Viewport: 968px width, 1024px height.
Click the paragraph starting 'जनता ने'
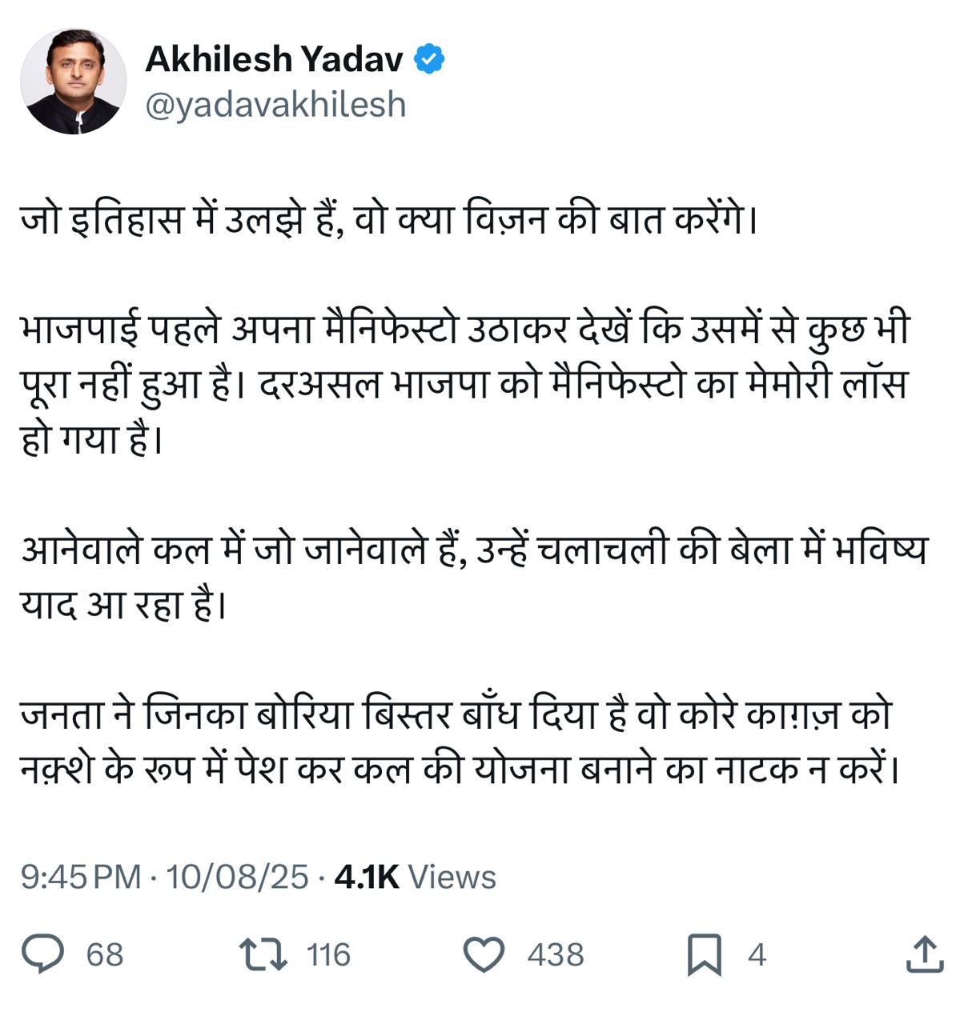460,743
